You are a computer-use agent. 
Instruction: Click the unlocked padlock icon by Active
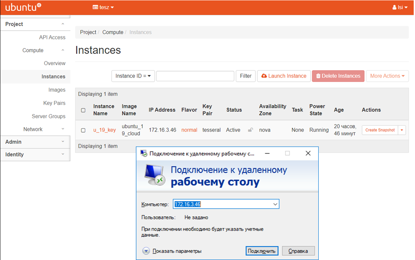tap(250, 129)
